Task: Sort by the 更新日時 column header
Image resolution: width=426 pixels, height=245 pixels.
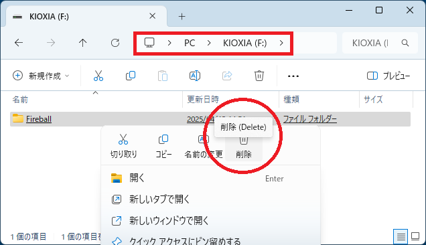Action: coord(231,100)
